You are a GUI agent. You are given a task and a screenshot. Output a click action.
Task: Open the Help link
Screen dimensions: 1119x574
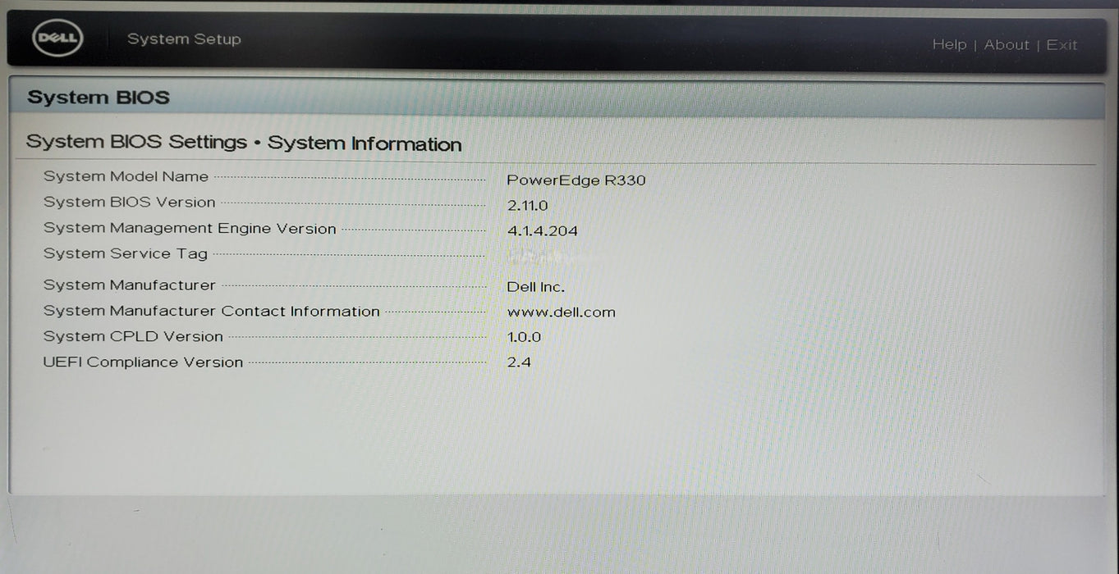point(949,44)
